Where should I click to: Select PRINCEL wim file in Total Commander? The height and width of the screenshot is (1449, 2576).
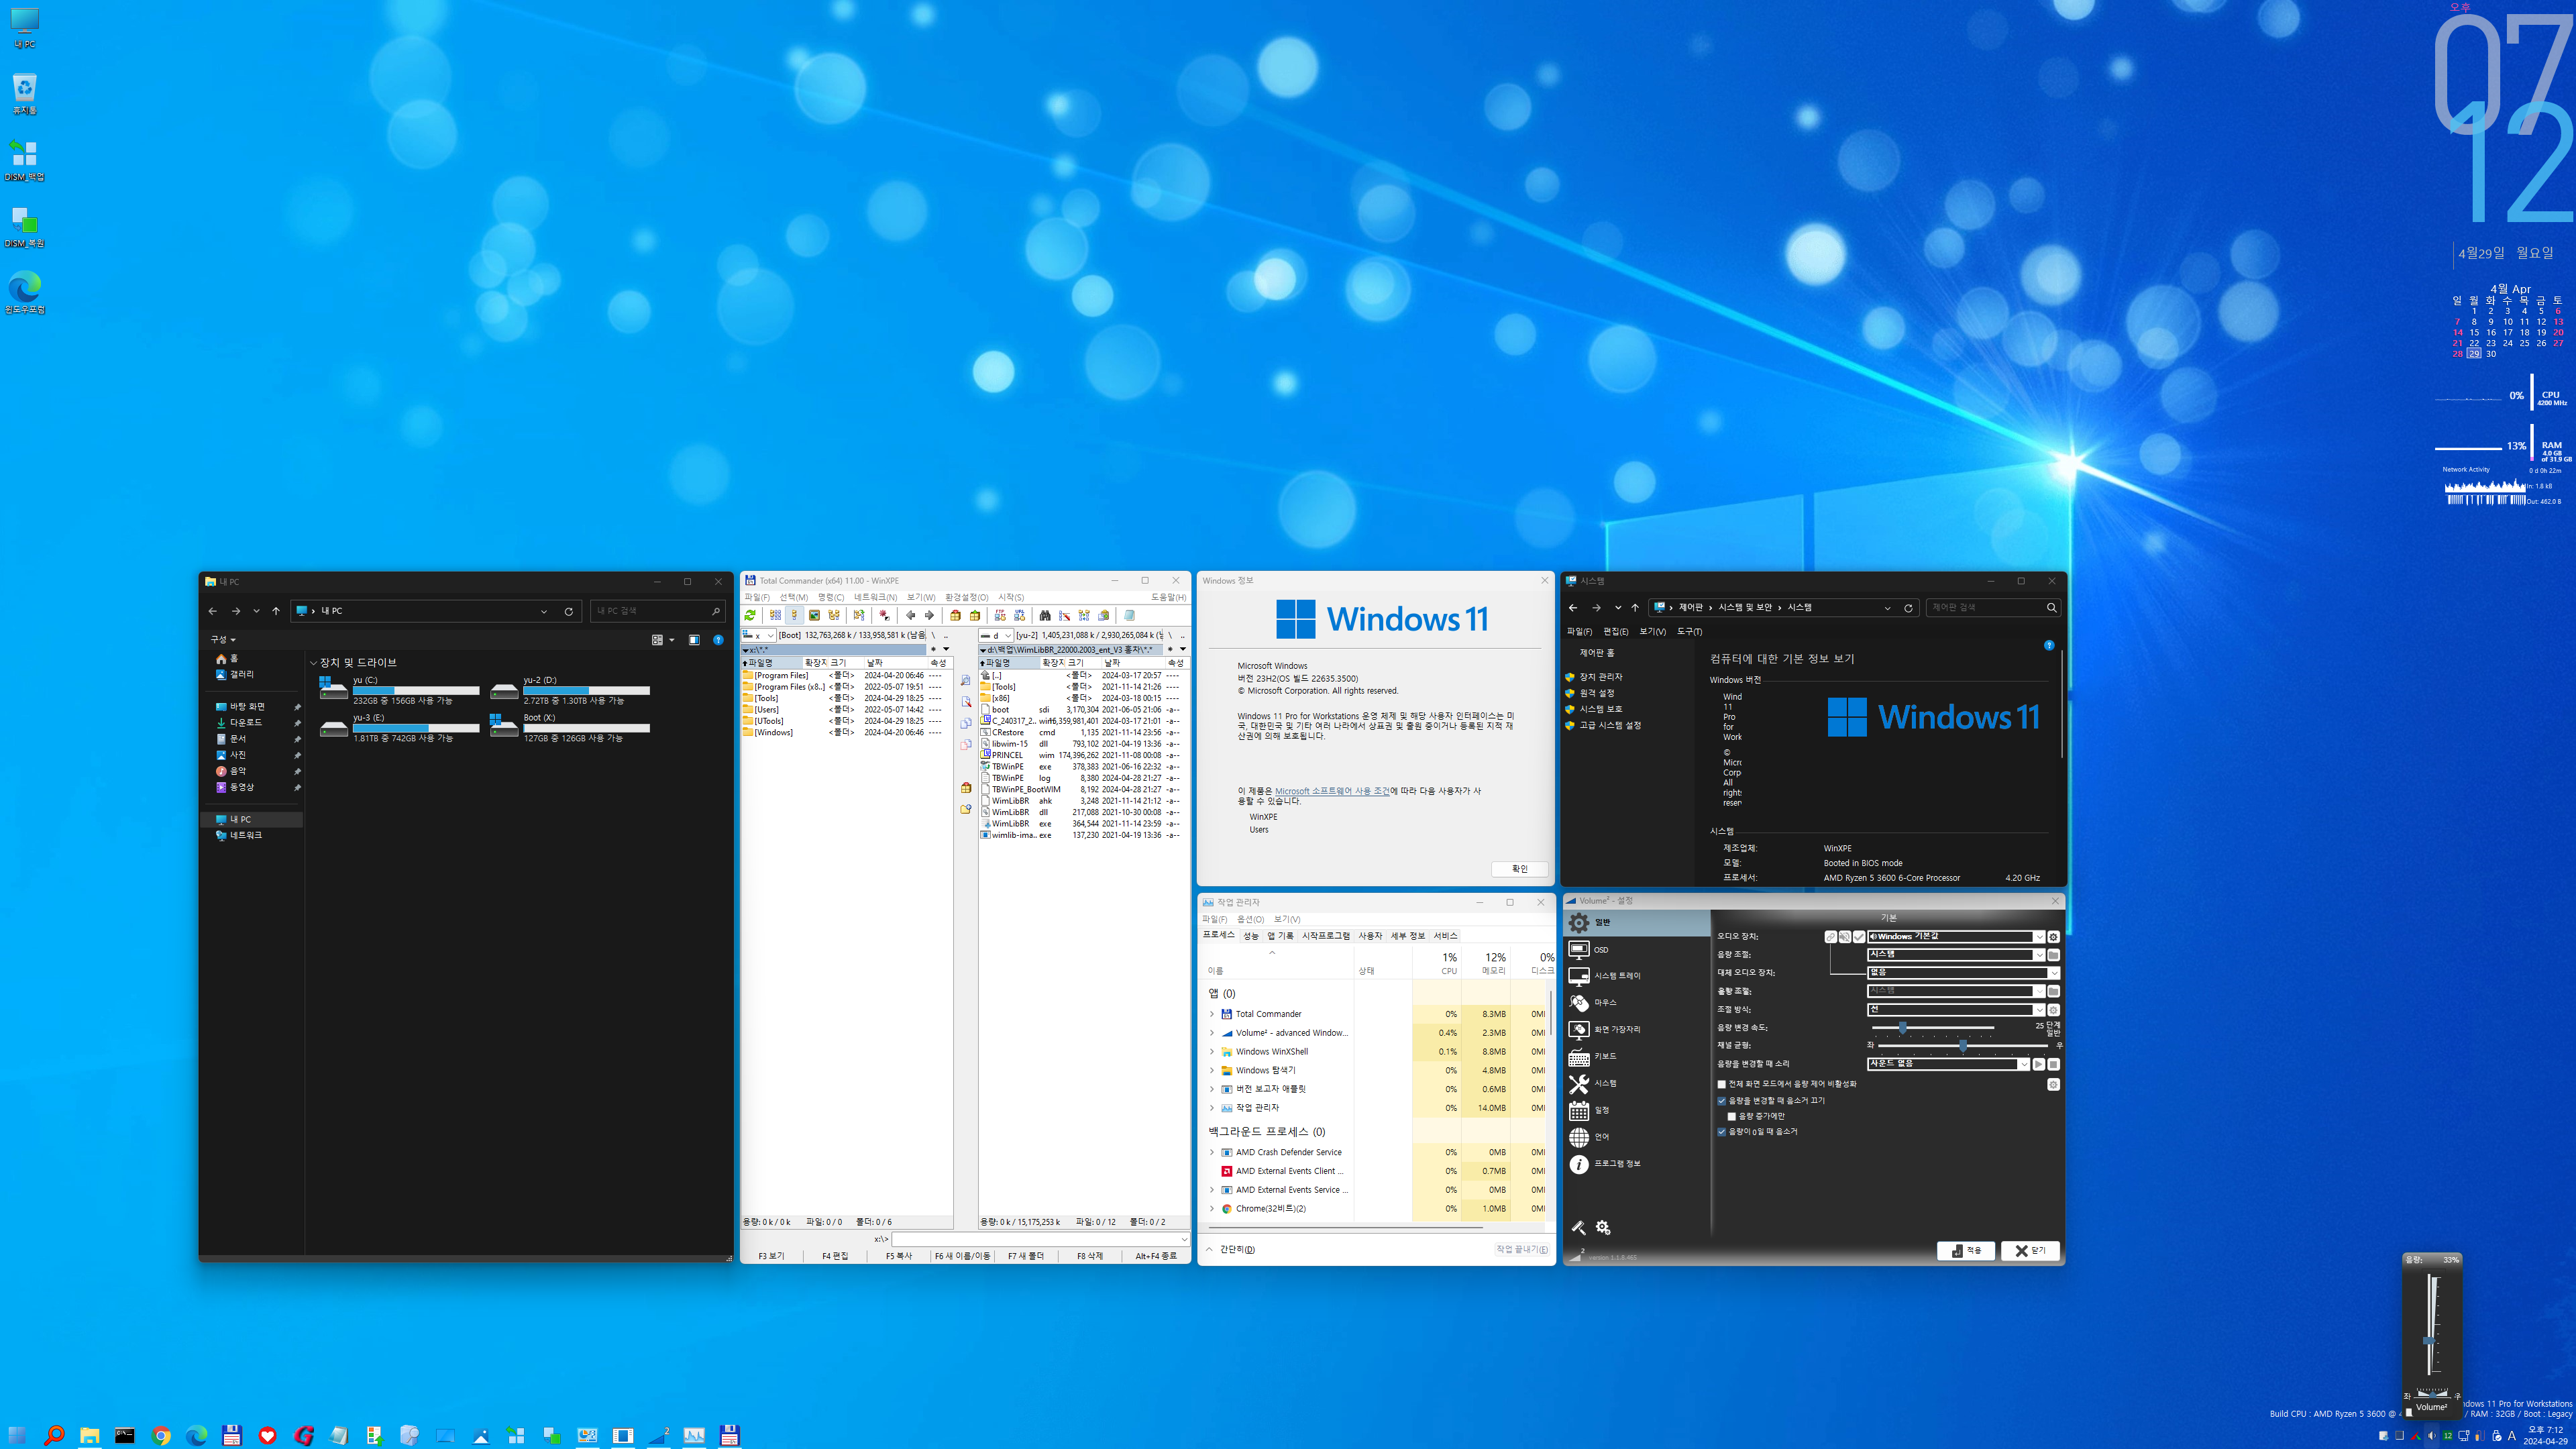click(x=1084, y=755)
